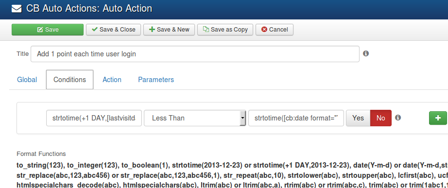Image resolution: width=448 pixels, height=188 pixels.
Task: Go to the Parameters tab
Action: [156, 80]
